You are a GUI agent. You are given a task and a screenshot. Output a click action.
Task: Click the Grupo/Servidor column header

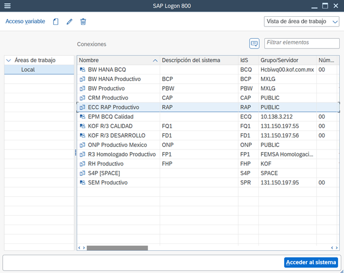point(279,60)
